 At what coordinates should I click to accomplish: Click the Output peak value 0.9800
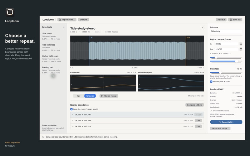[239, 104]
